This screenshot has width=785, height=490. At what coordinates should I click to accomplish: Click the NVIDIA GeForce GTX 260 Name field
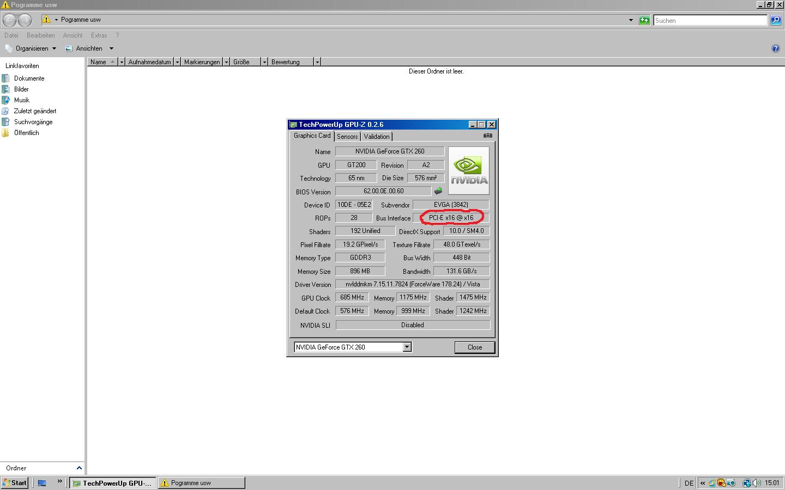(390, 151)
